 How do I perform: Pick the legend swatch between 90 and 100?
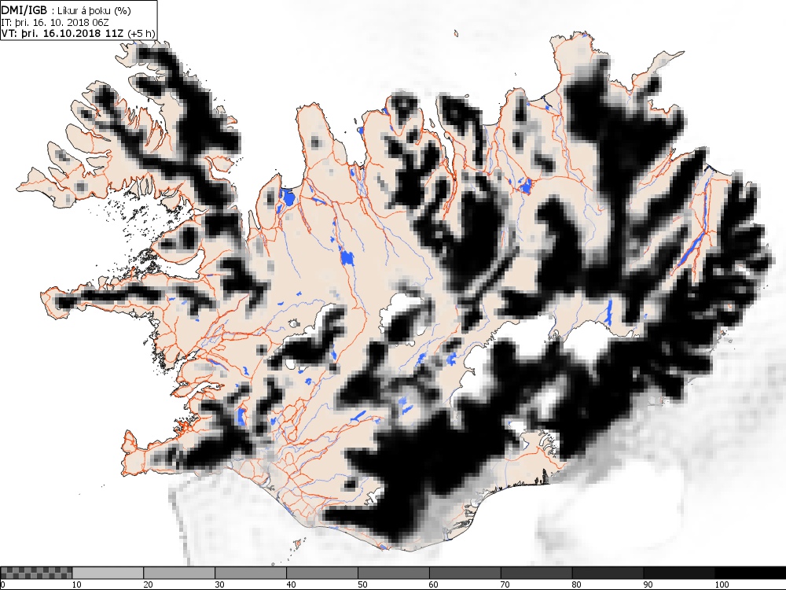point(679,573)
